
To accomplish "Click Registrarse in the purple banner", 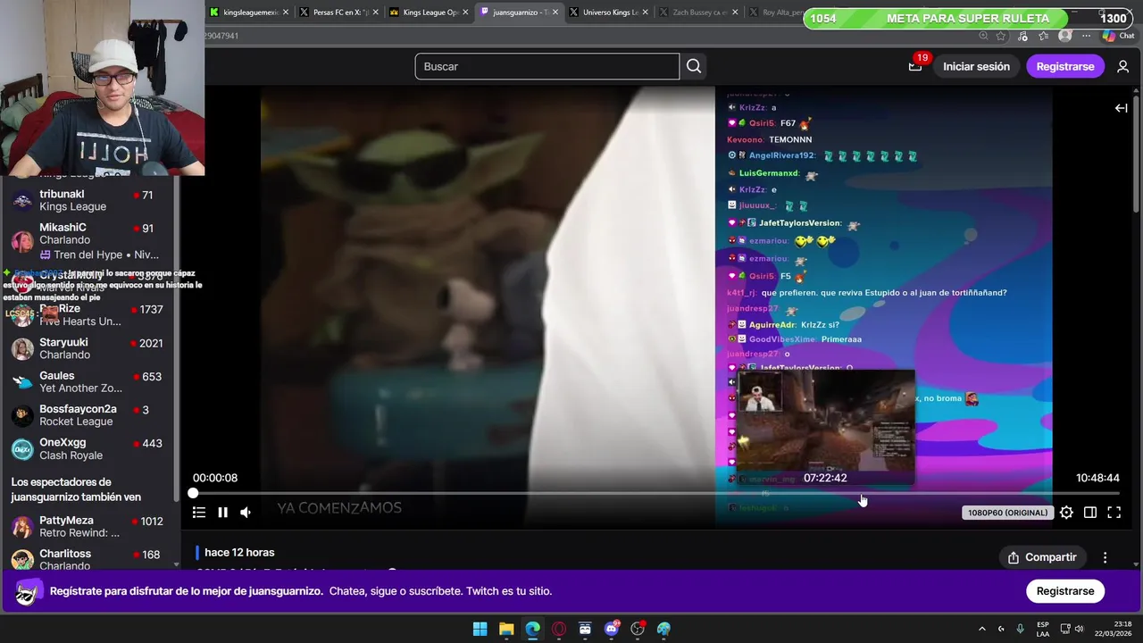I will pyautogui.click(x=1065, y=591).
